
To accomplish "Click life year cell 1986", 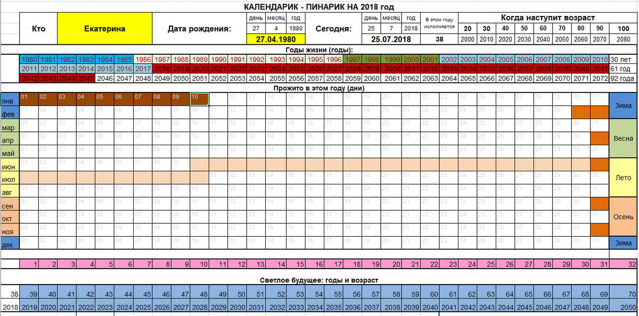I will click(x=143, y=60).
